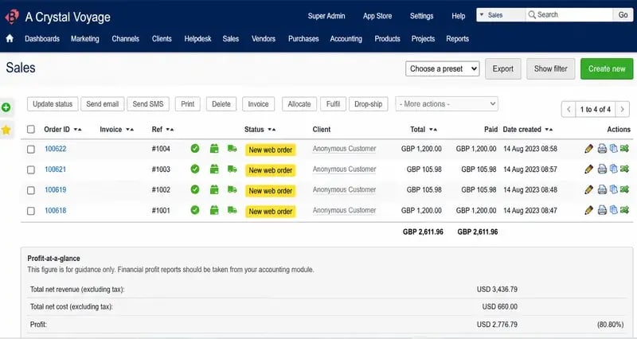This screenshot has height=339, width=637.
Task: Click the Send email button
Action: tap(103, 104)
